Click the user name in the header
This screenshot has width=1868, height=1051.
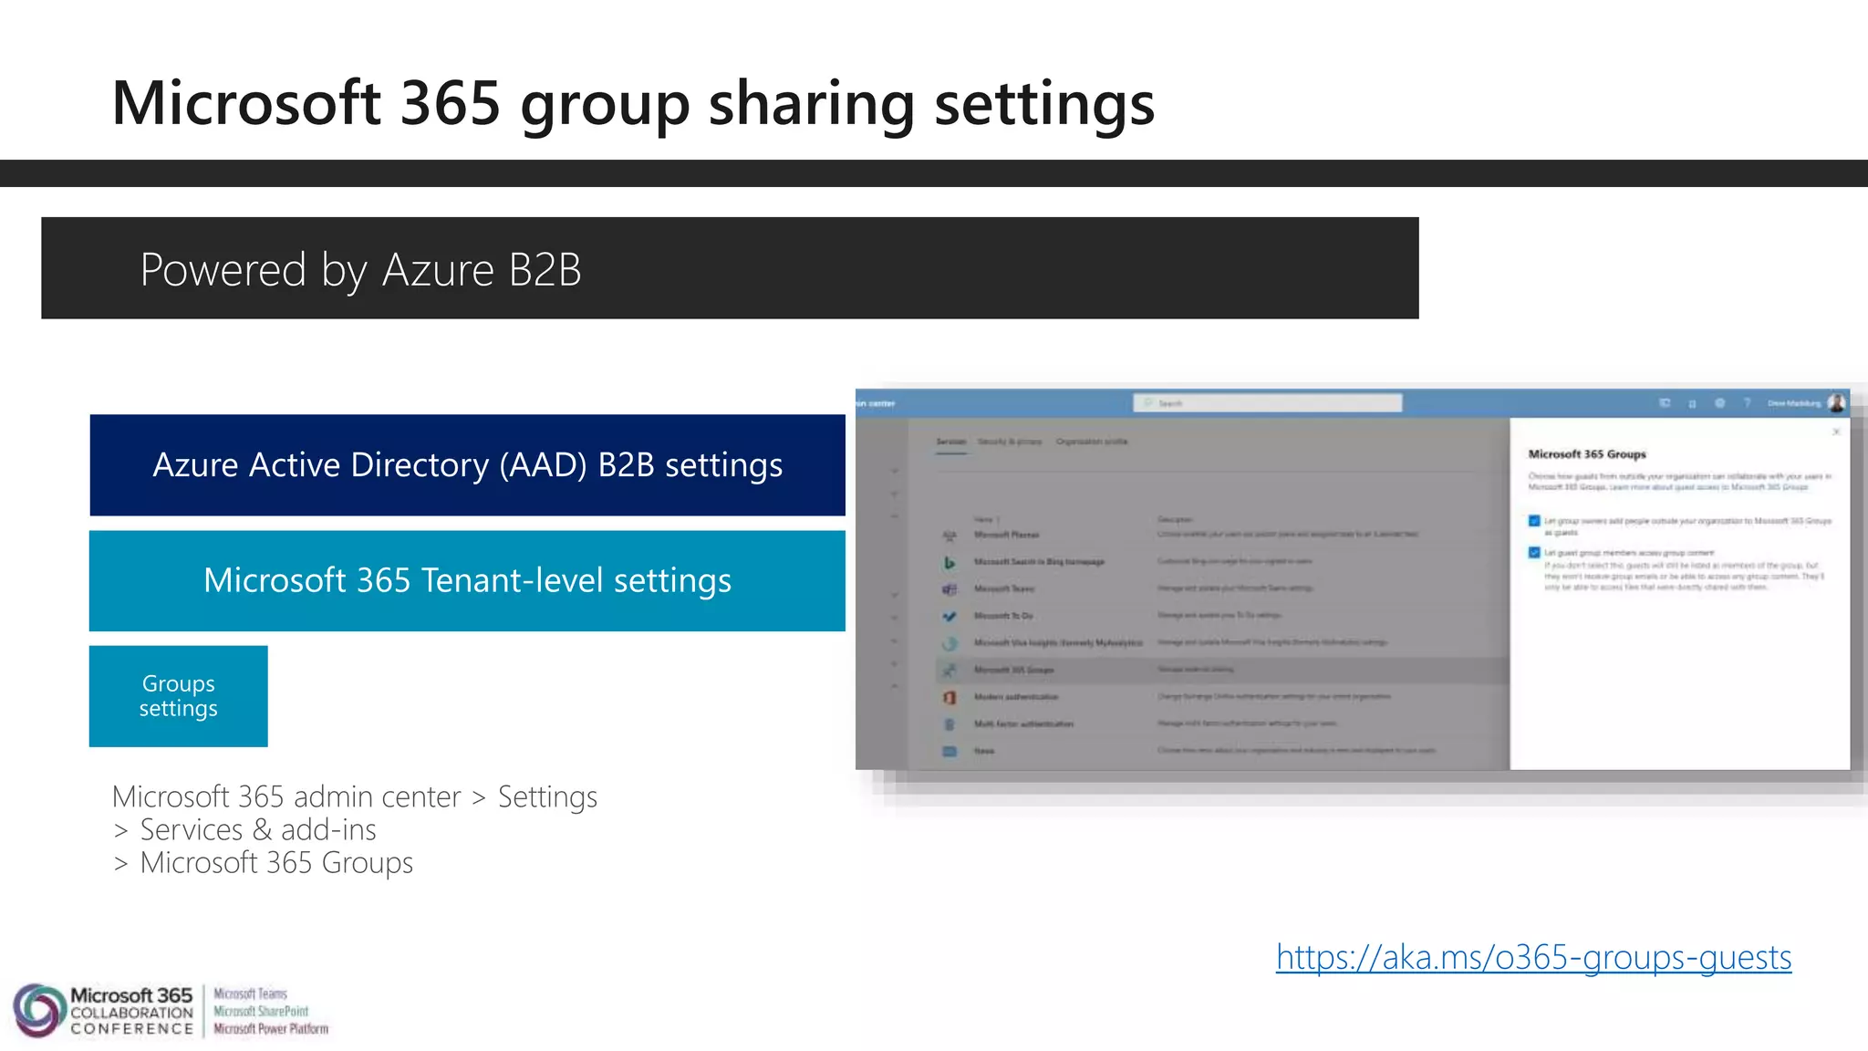[x=1793, y=403]
